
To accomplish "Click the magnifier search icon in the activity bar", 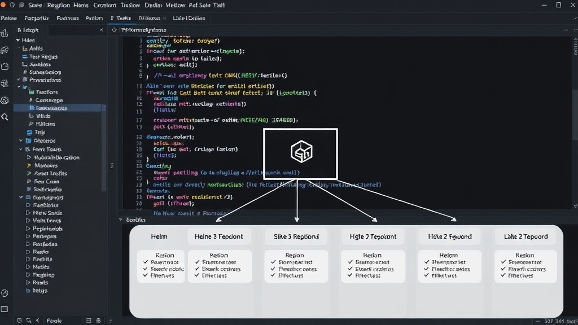I will point(5,117).
